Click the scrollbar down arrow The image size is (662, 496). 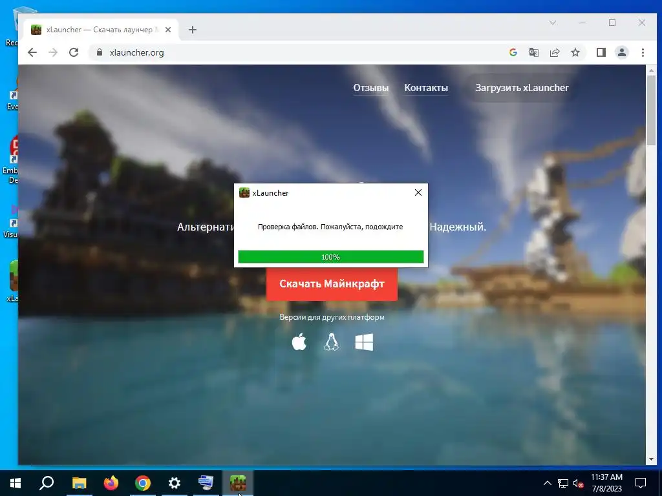pos(651,459)
